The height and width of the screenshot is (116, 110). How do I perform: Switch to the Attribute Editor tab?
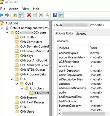[64, 33]
